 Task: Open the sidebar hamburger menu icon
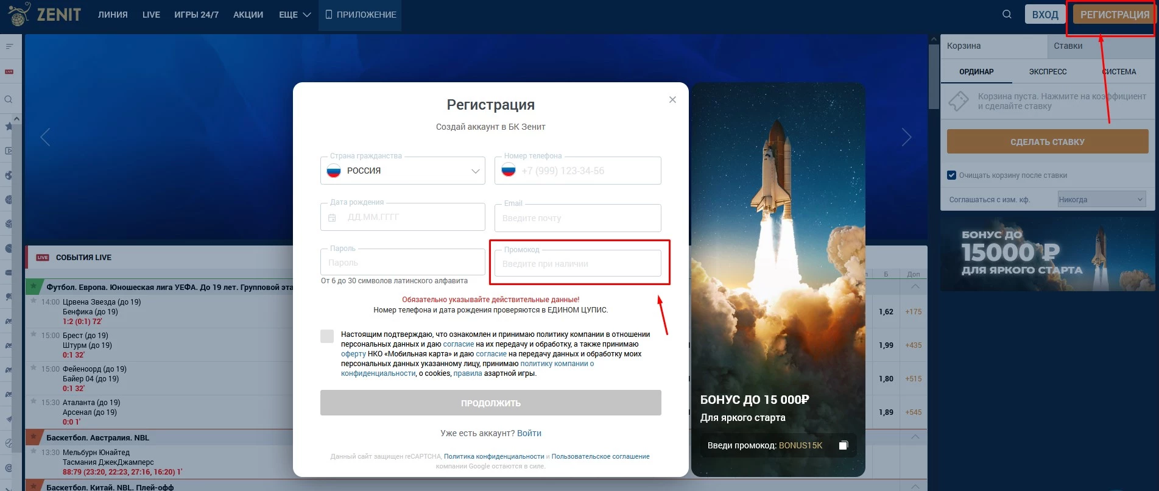9,46
